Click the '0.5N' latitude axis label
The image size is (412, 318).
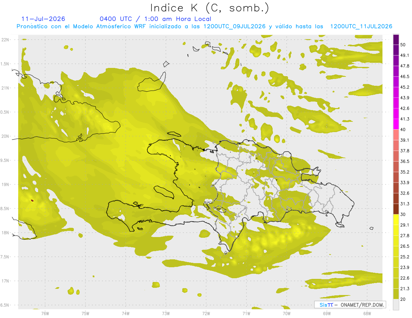[5, 112]
